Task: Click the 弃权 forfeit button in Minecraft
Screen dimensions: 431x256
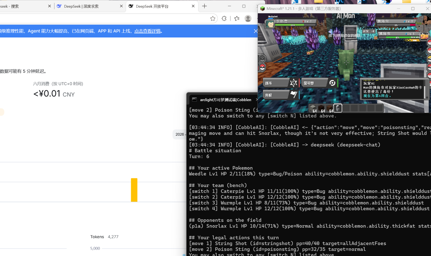Action: pos(280,95)
